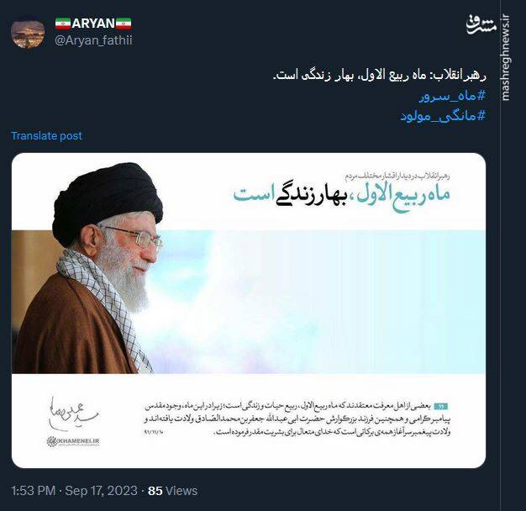Click the tweet text starting with رهبر انقلاب
The width and height of the screenshot is (526, 511).
coord(380,75)
